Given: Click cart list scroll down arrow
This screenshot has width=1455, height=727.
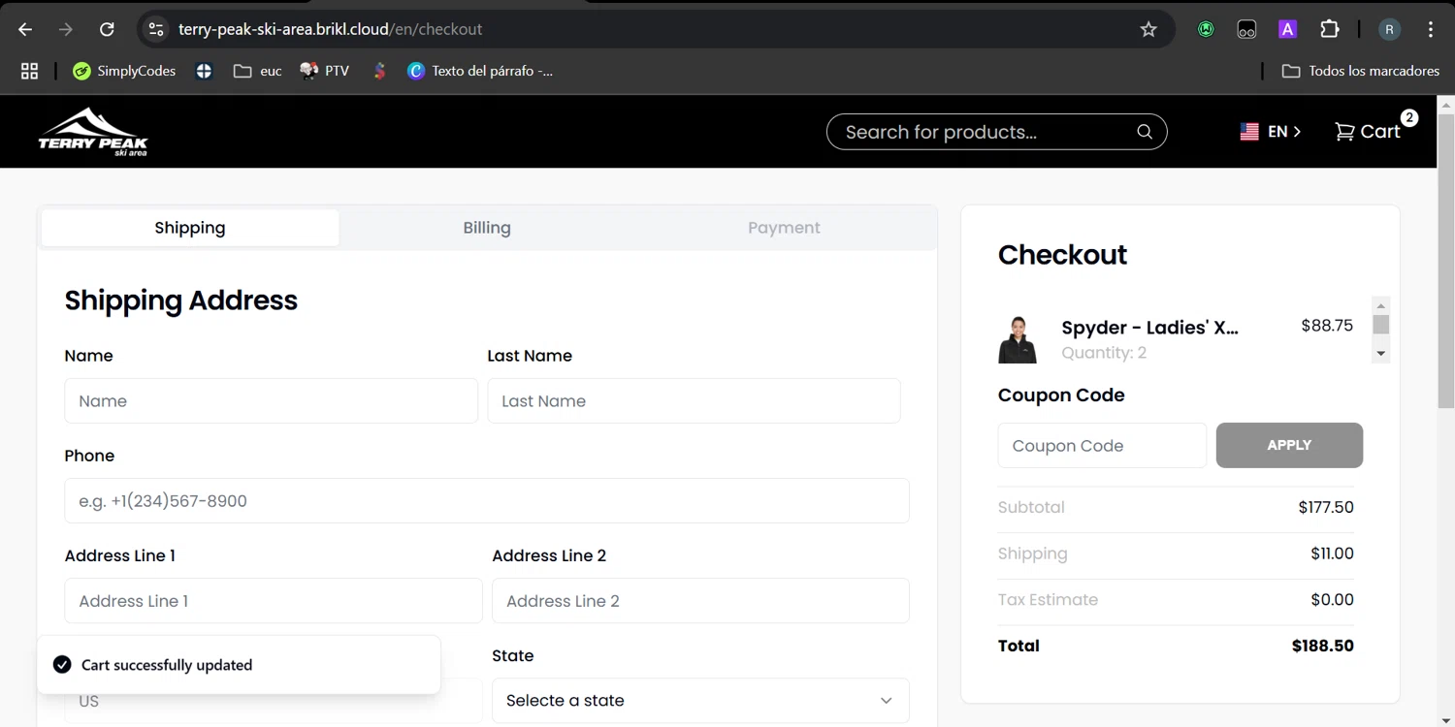Looking at the screenshot, I should point(1381,354).
